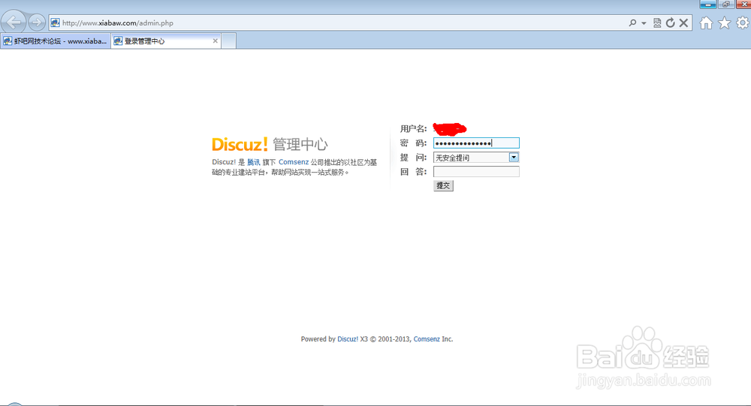Viewport: 751px width, 406px height.
Task: Open the 腾讯 link
Action: click(253, 162)
